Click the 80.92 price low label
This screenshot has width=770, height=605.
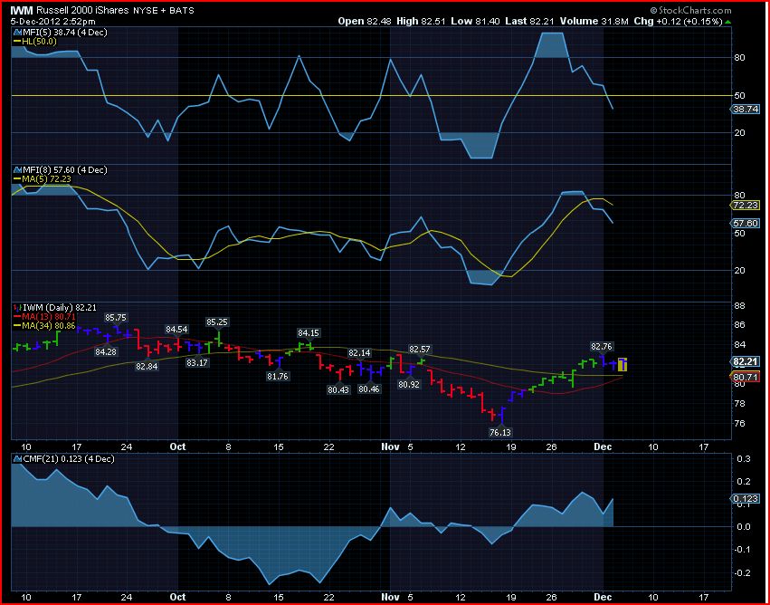point(409,384)
